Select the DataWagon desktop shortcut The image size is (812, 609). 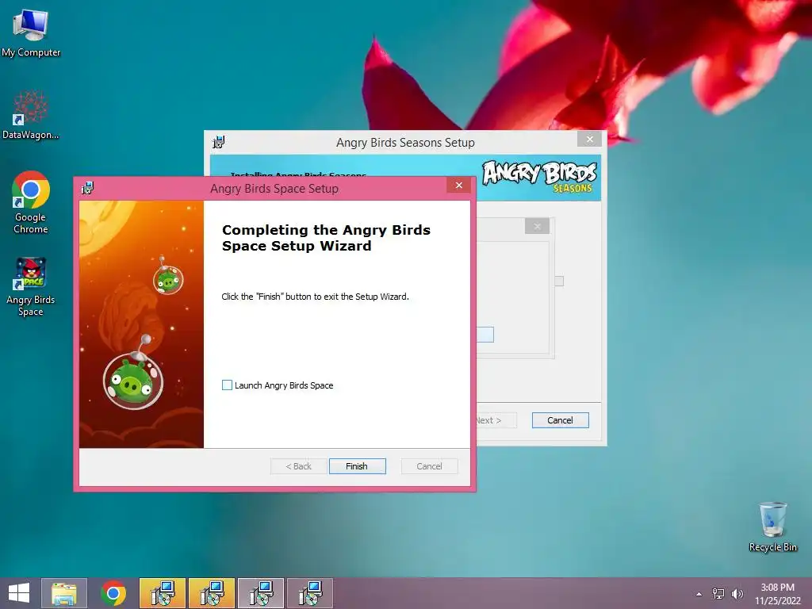tap(31, 114)
